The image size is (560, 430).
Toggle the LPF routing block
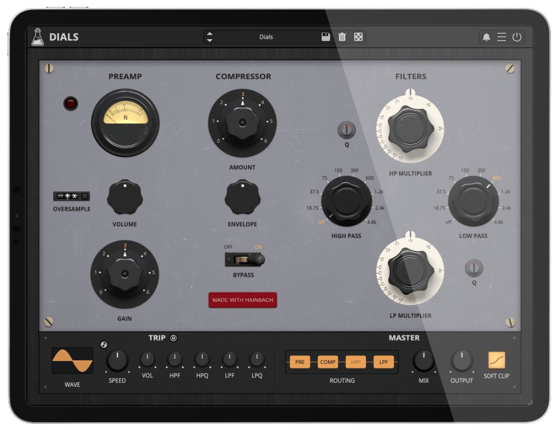click(383, 362)
